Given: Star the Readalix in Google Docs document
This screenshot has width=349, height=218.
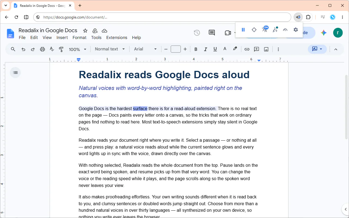Looking at the screenshot, I should 85,31.
